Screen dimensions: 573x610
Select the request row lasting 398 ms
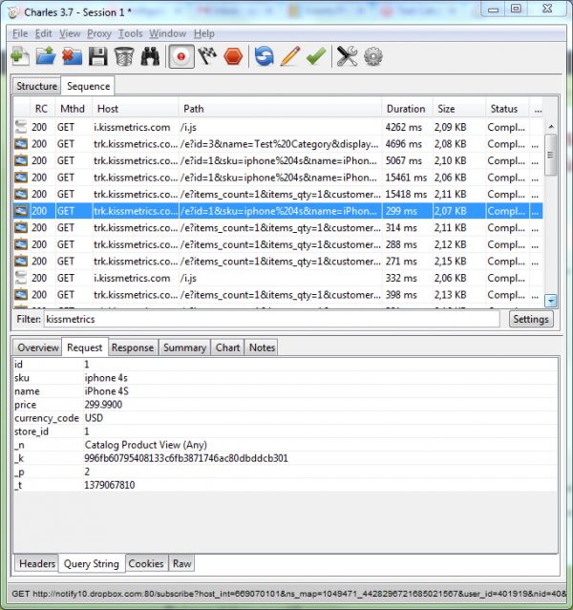(x=278, y=294)
